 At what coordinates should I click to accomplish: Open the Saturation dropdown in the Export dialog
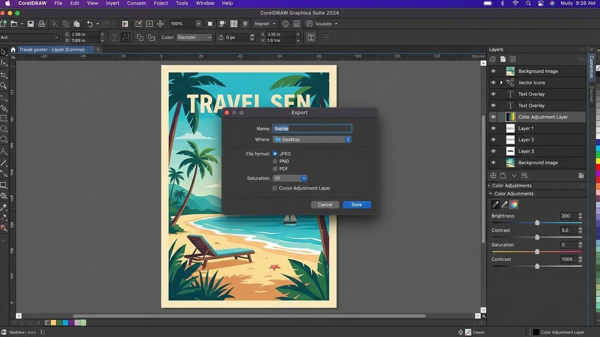(304, 178)
